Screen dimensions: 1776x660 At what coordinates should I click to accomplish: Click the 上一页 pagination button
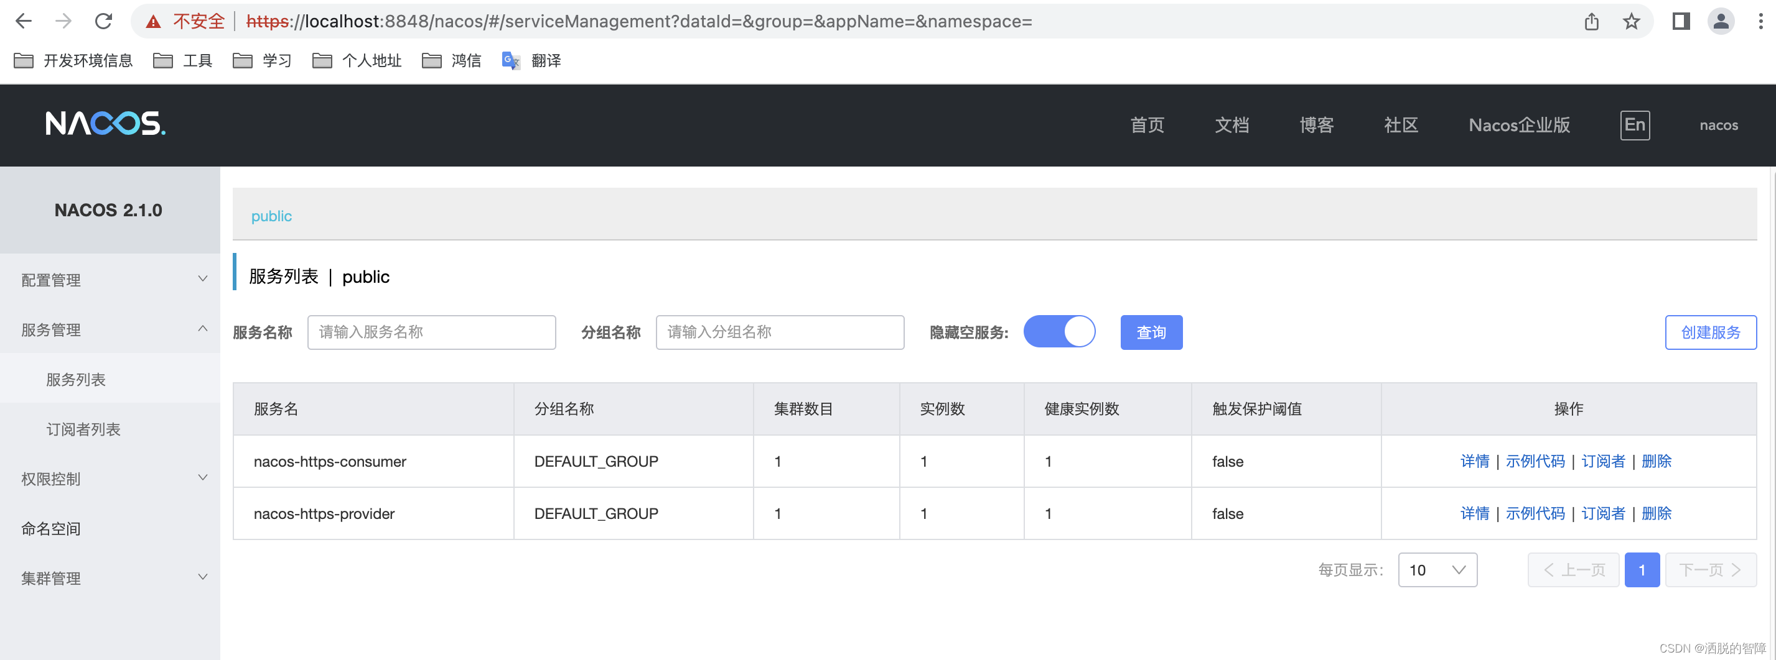click(1573, 570)
